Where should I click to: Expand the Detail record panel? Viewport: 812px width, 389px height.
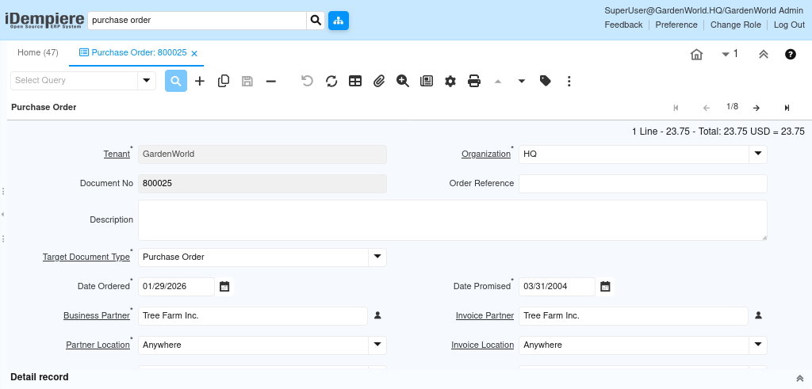[x=799, y=378]
